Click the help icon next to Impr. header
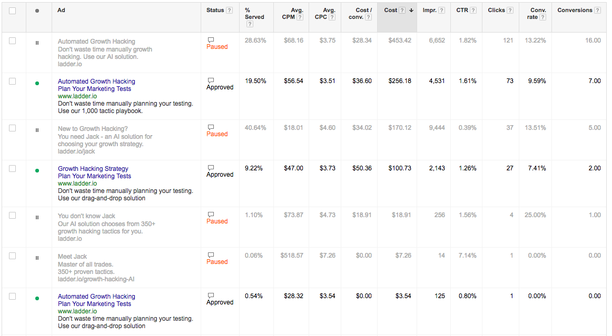The height and width of the screenshot is (336, 612). point(442,9)
